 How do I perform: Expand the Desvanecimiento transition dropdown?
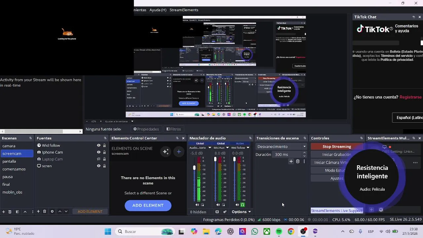[304, 146]
